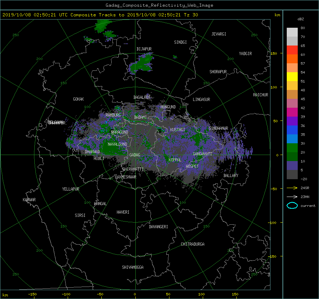319x299 pixels.
Task: Click the YELLAPUR label
Action: 71,189
